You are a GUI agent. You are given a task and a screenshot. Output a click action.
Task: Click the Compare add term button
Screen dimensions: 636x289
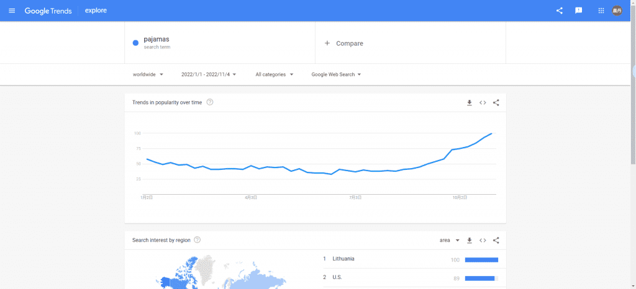344,43
